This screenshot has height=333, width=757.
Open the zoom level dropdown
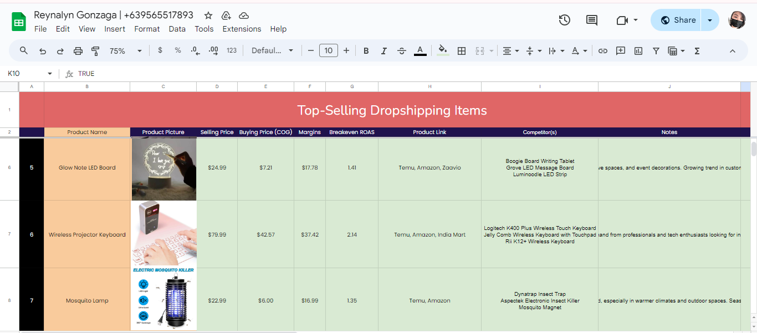pyautogui.click(x=126, y=51)
